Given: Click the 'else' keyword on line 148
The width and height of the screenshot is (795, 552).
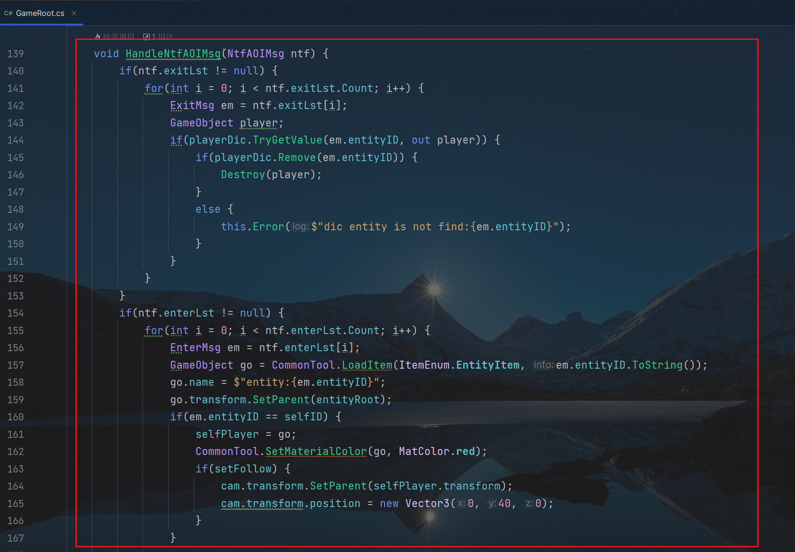Looking at the screenshot, I should pos(208,209).
